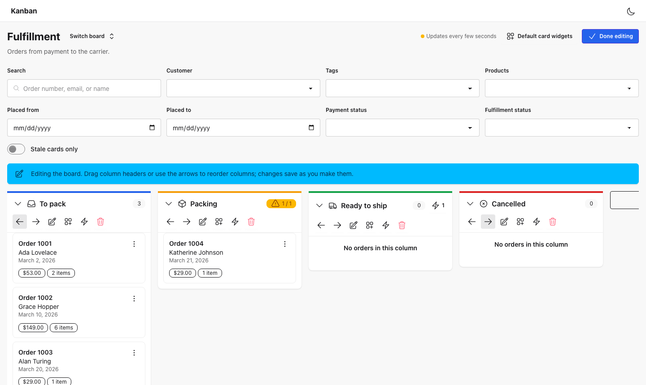This screenshot has width=646, height=385.
Task: Move Cancelled column left
Action: pos(472,222)
